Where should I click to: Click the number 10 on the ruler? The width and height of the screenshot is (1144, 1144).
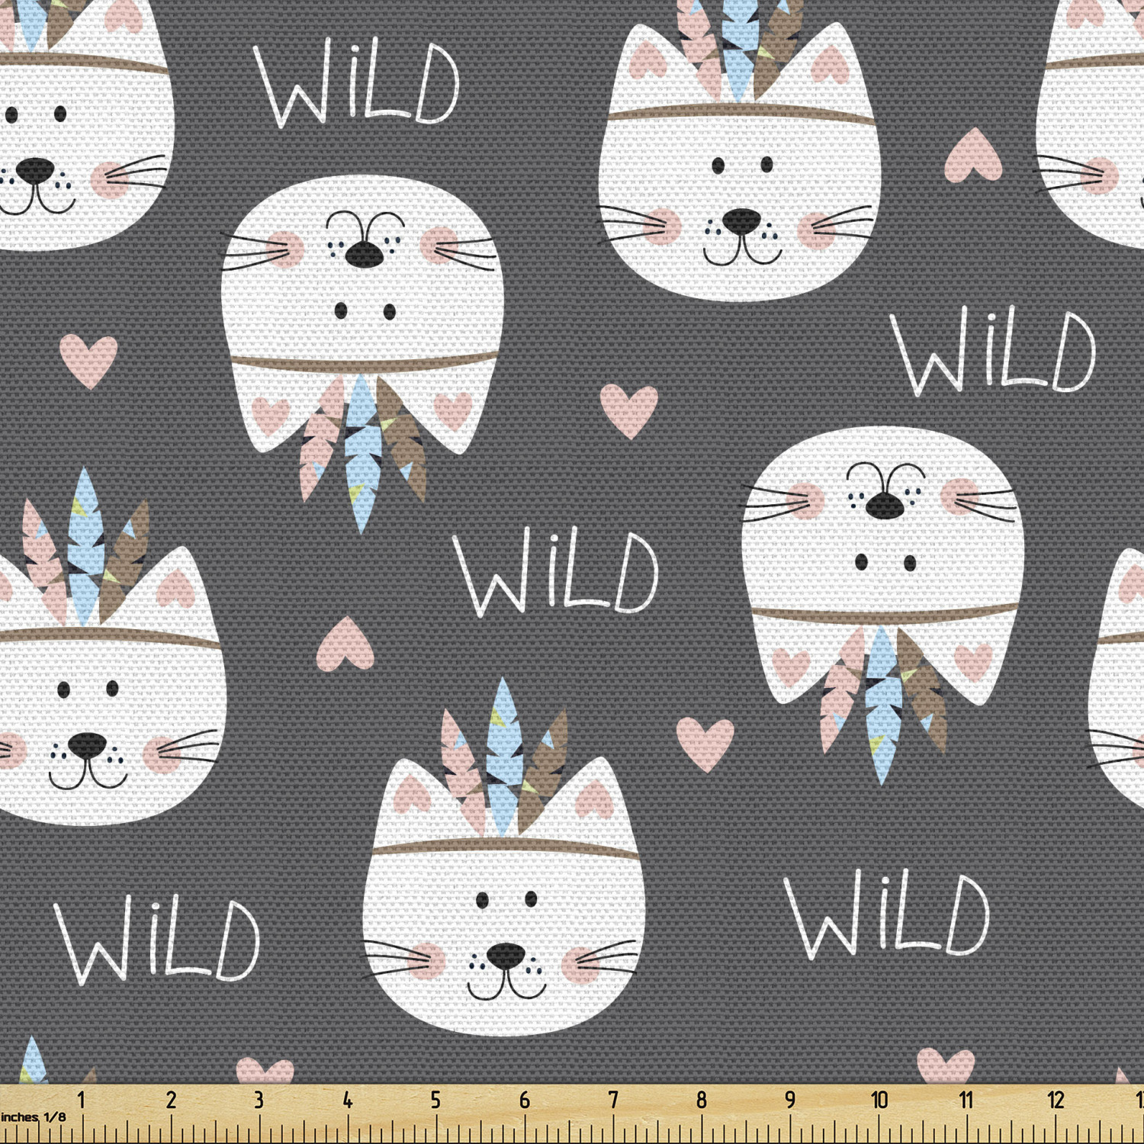coord(879,1100)
